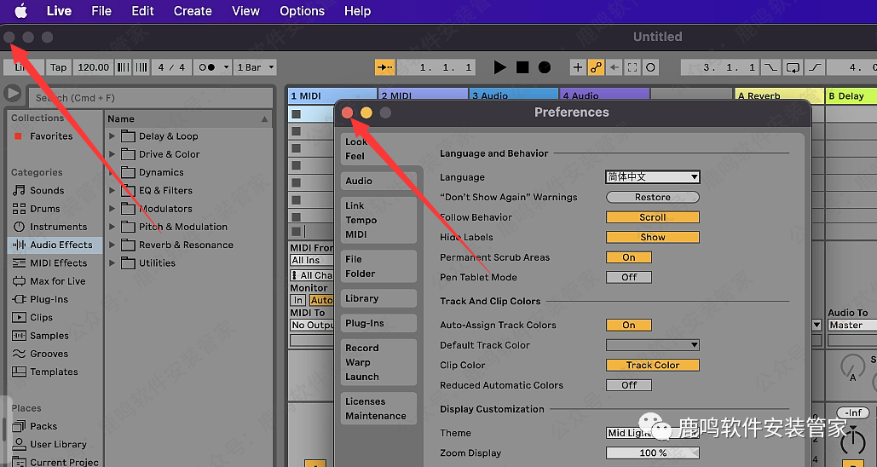Image resolution: width=877 pixels, height=467 pixels.
Task: Toggle Pen Tablet Mode Off button
Action: pyautogui.click(x=629, y=277)
